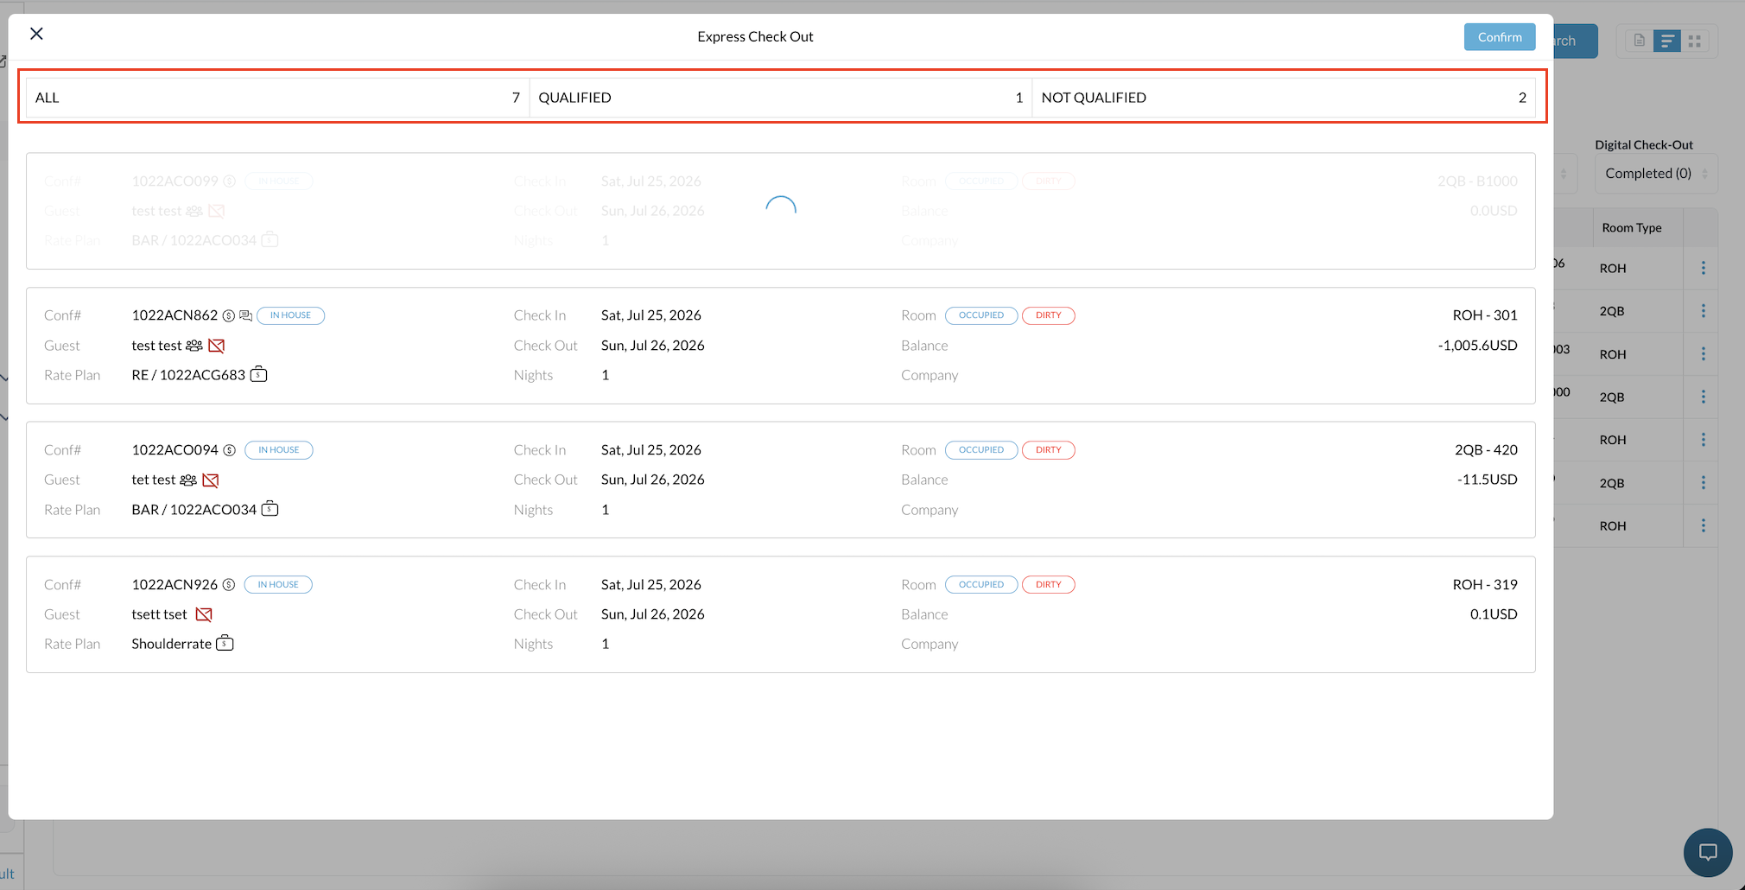The image size is (1745, 890).
Task: Click rate plan RE / 1022ACG683
Action: click(x=188, y=375)
